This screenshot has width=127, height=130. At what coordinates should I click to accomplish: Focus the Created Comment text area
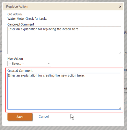point(64,91)
